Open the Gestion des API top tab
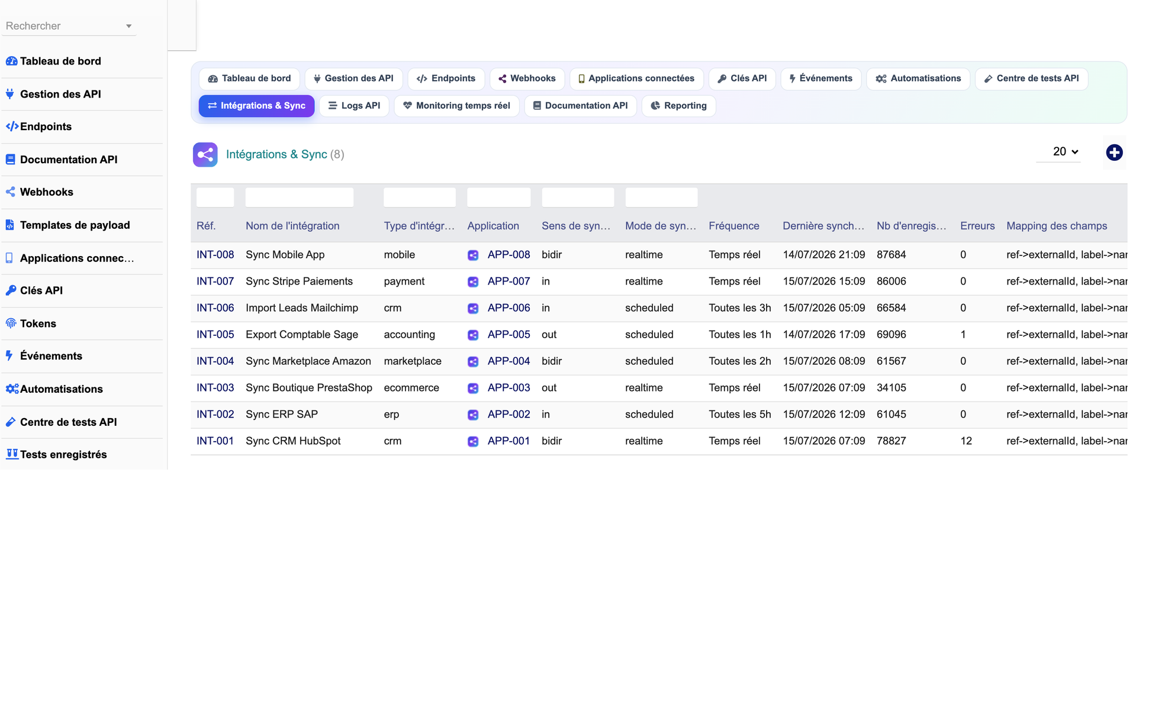The image size is (1152, 712). point(353,79)
